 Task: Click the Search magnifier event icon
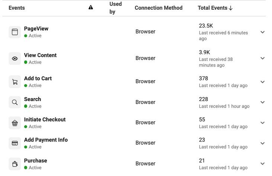click(15, 102)
